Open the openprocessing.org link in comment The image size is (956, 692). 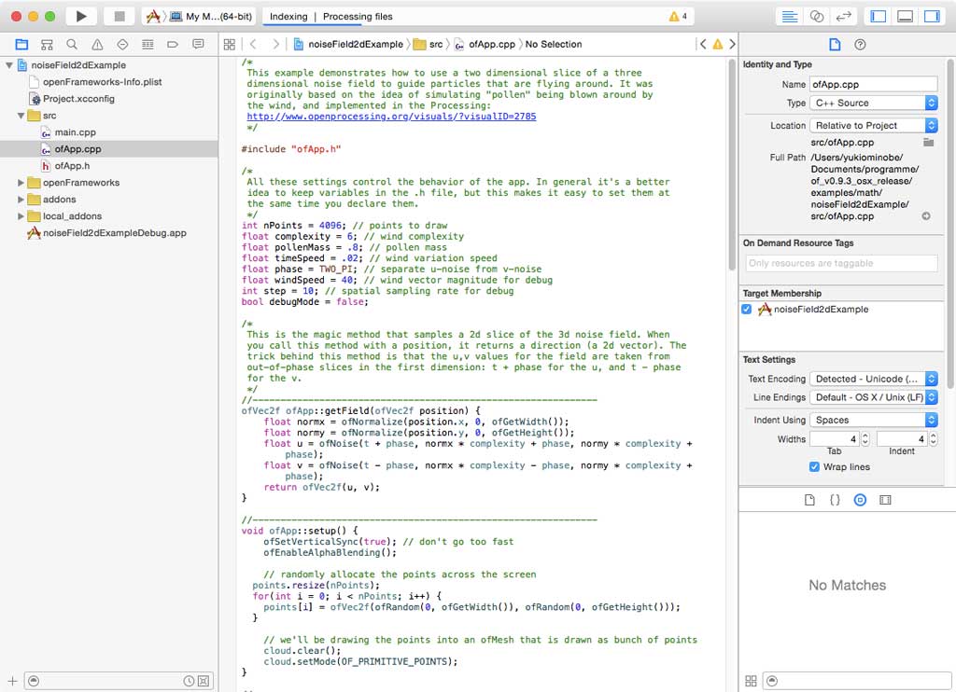tap(391, 117)
